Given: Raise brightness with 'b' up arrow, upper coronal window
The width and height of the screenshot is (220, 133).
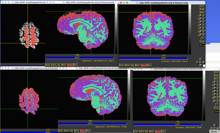Looking at the screenshot, I should [x=204, y=19].
